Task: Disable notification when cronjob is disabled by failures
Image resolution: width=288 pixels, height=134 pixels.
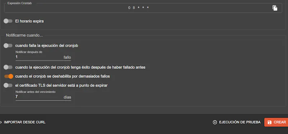Action: click(9, 76)
